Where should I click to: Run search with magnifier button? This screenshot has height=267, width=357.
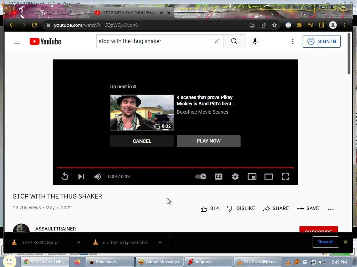click(x=234, y=41)
